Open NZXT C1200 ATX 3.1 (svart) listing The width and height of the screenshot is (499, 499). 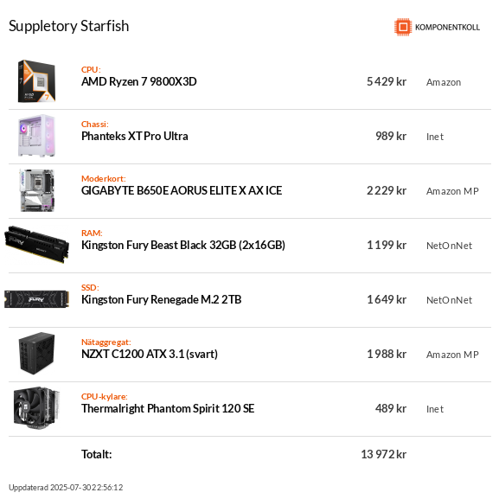coord(150,354)
